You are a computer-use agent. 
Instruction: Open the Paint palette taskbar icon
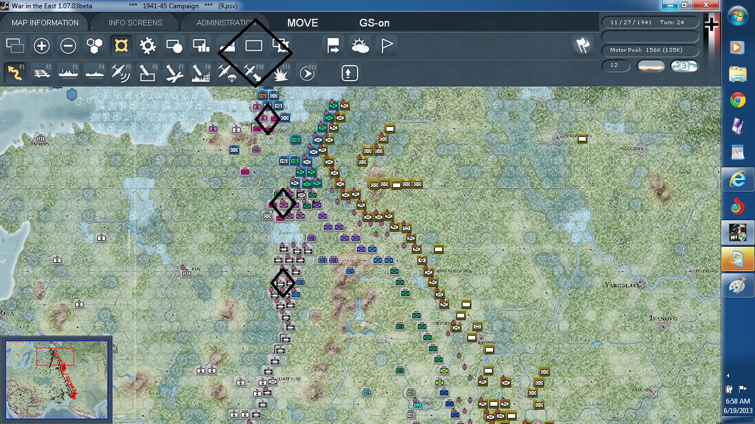(738, 287)
